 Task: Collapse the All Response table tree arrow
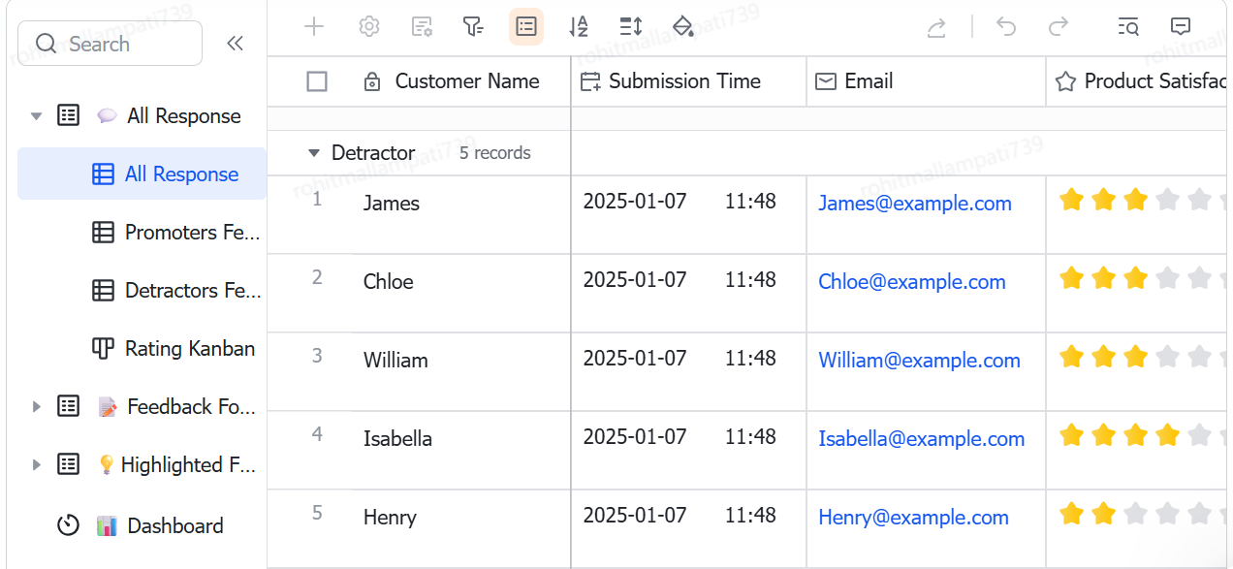click(37, 116)
